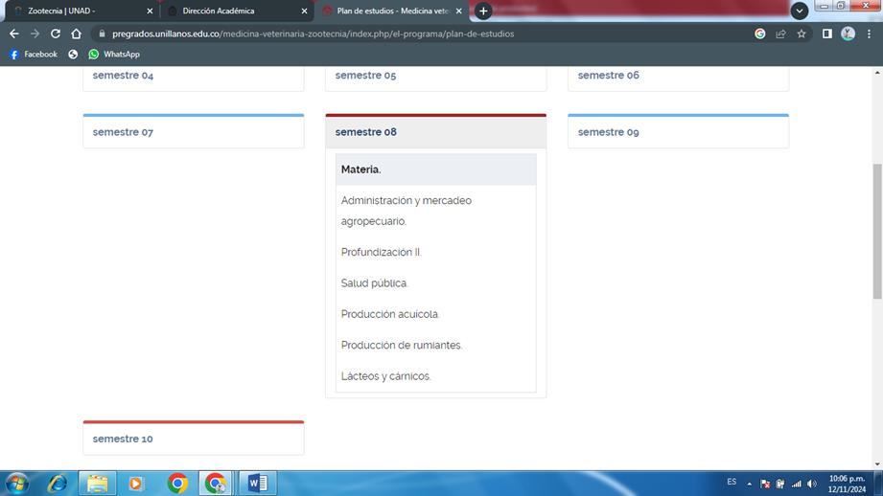
Task: Go back to previous page
Action: point(13,34)
